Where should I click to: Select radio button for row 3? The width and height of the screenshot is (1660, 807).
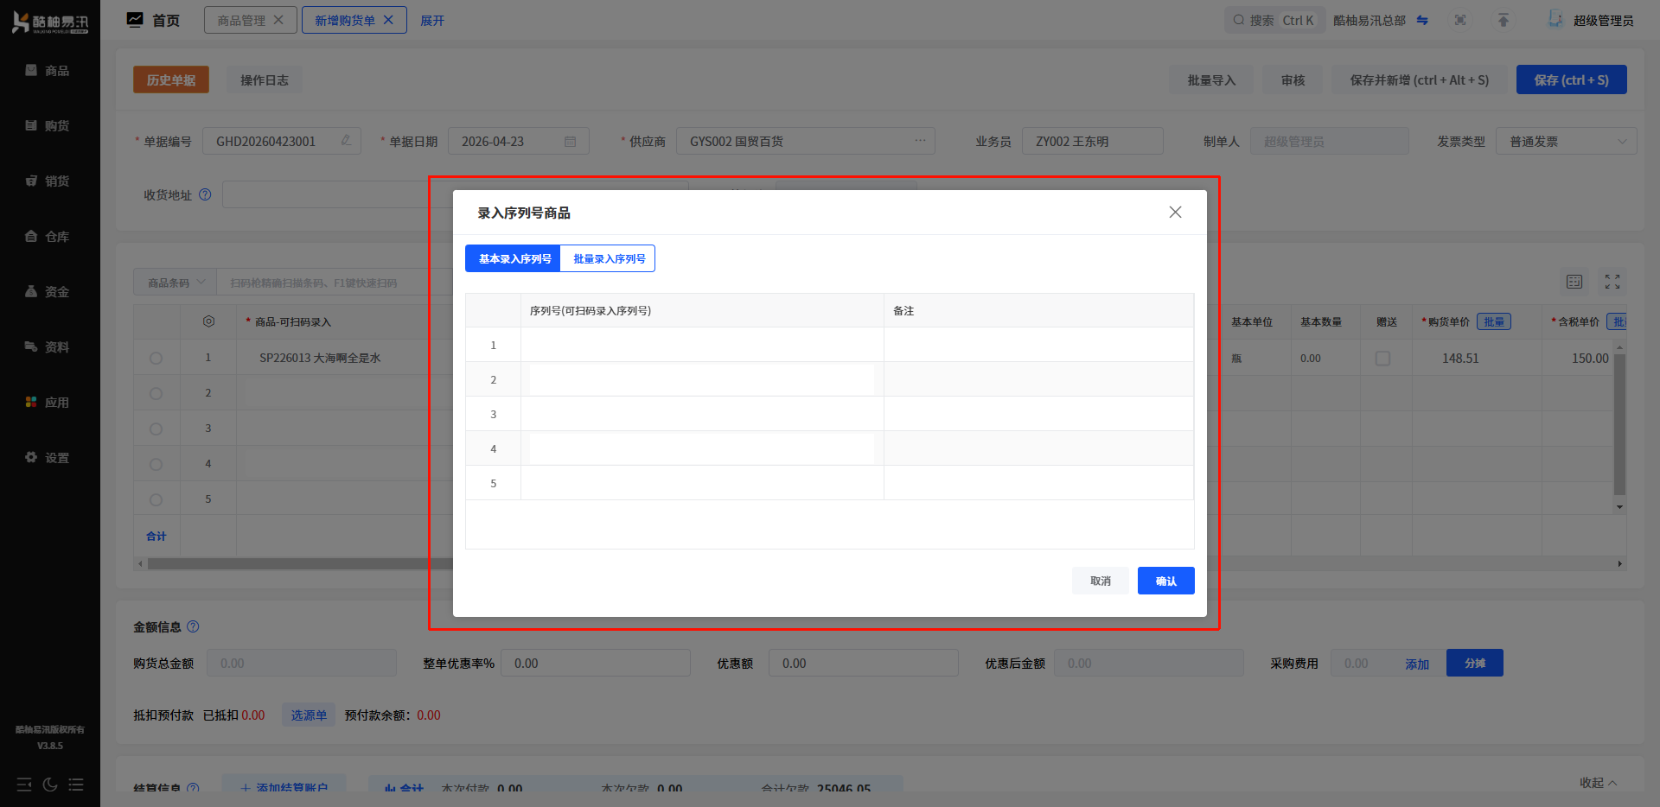[x=156, y=429]
